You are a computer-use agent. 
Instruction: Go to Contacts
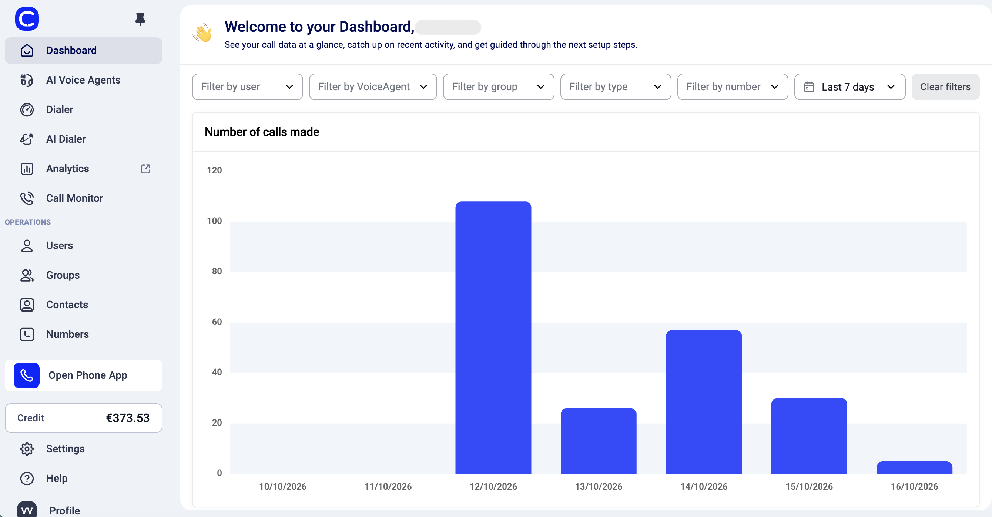click(x=84, y=305)
